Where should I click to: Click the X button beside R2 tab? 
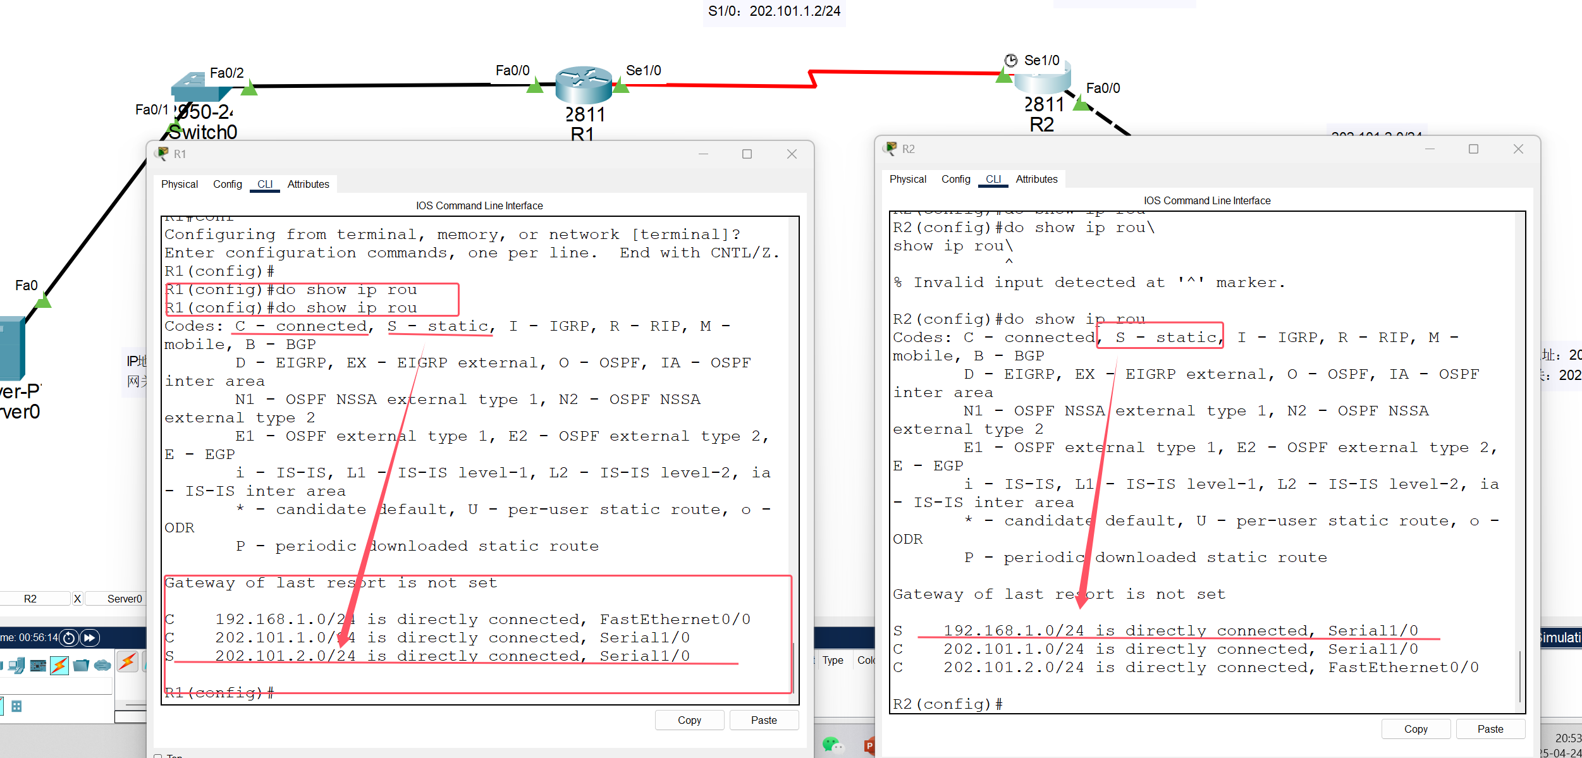click(x=77, y=599)
